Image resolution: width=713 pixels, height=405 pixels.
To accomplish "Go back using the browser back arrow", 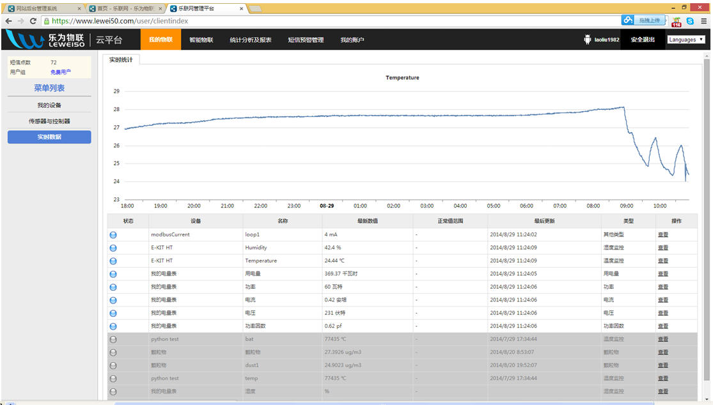I will point(8,21).
